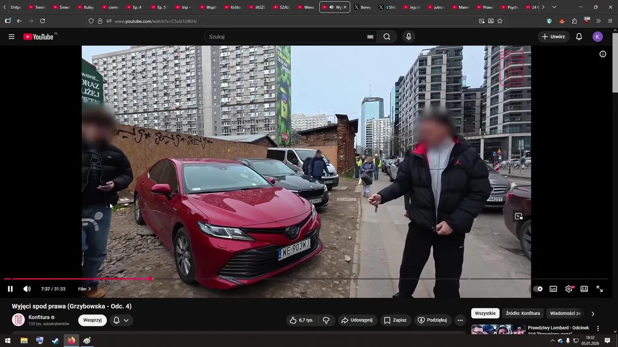Show video info card icon
The height and width of the screenshot is (347, 618).
coord(603,54)
